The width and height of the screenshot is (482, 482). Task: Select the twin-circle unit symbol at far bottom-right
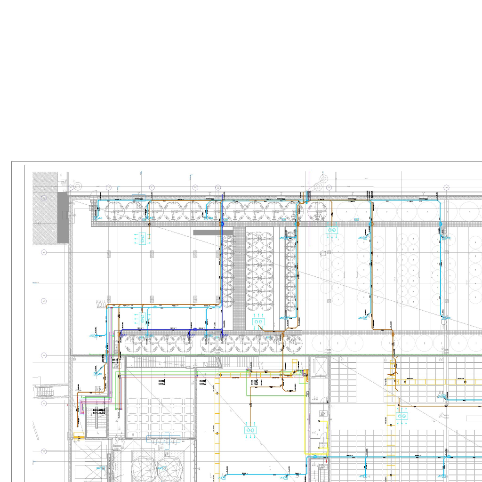402,416
